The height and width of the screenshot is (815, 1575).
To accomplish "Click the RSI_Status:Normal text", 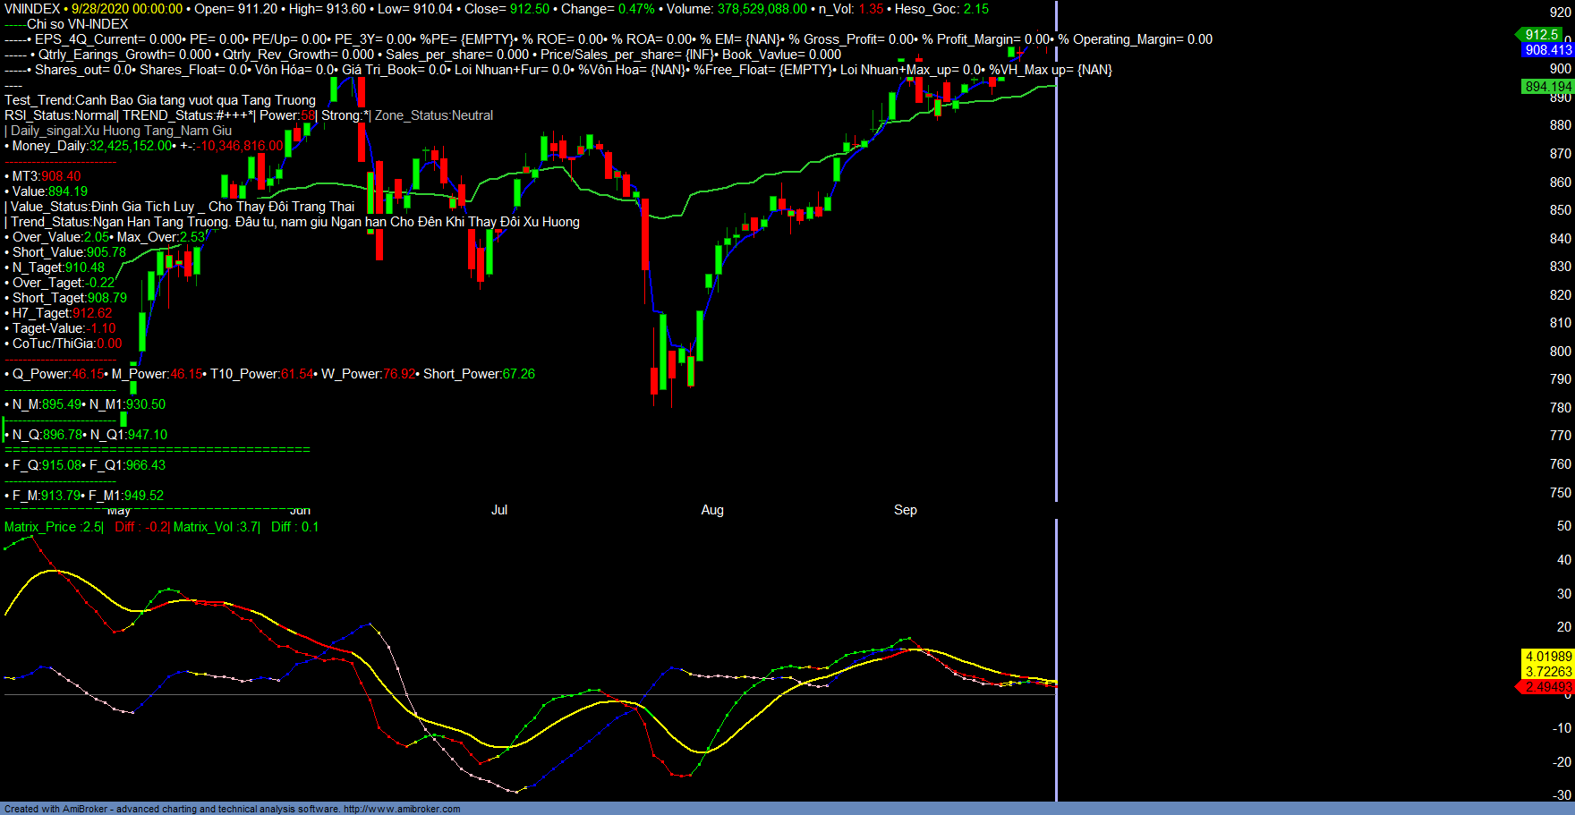I will coord(60,115).
